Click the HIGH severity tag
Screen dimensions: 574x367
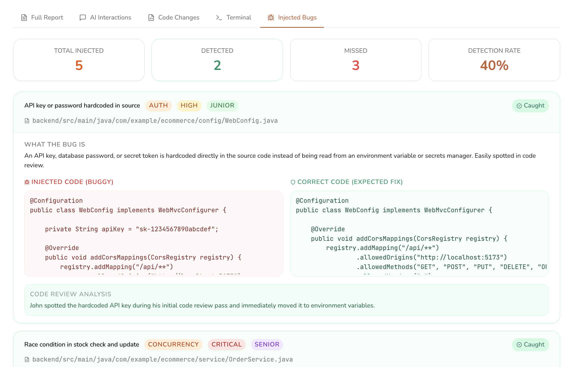coord(189,105)
